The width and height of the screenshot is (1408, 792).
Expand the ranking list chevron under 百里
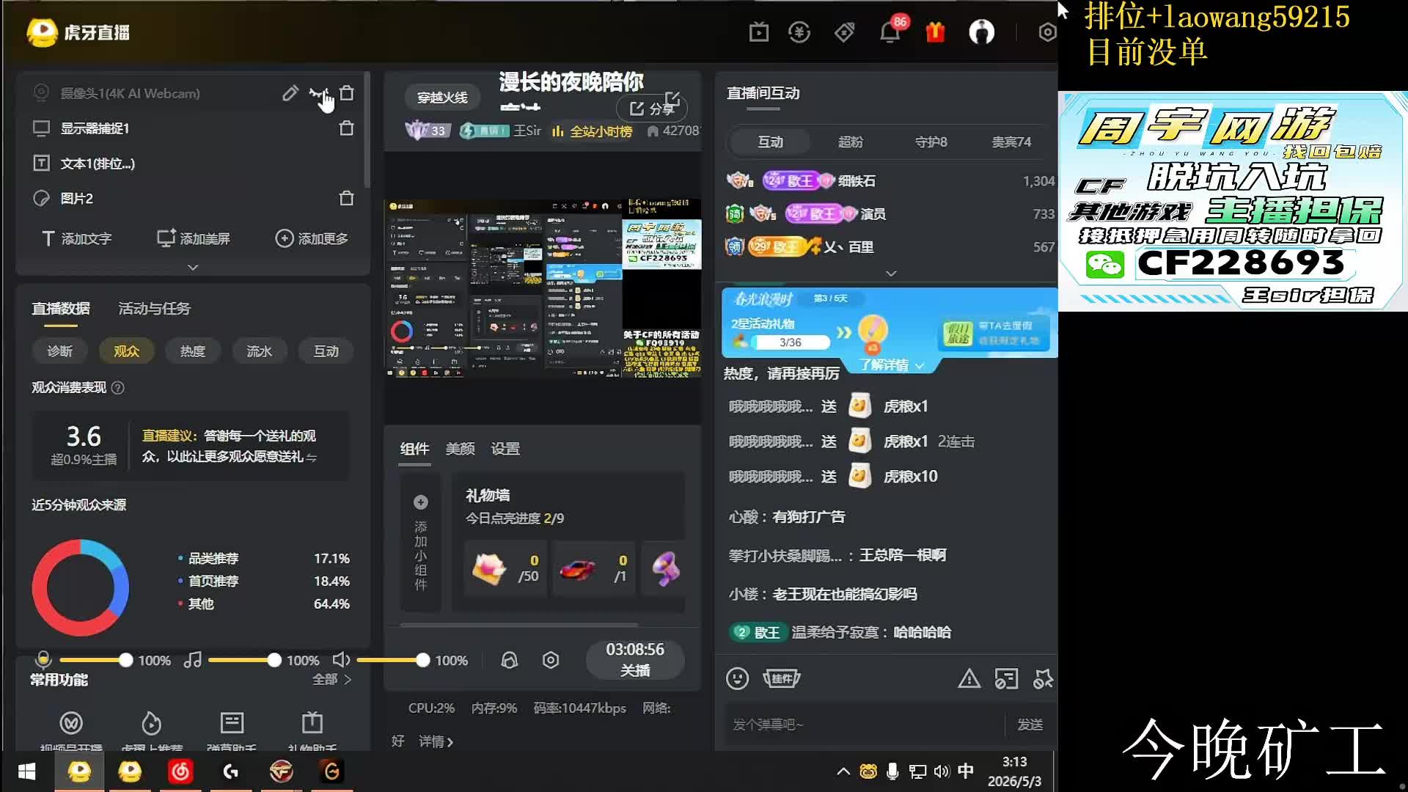(891, 274)
